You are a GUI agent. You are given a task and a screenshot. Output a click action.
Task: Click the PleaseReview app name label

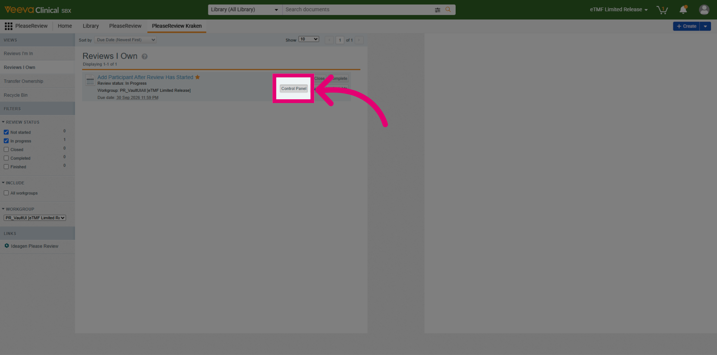tap(31, 26)
